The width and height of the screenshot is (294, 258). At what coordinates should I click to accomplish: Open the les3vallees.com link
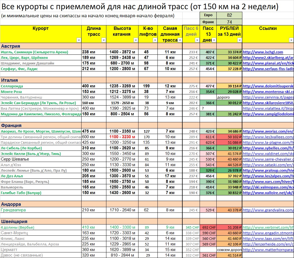pyautogui.click(x=268, y=137)
